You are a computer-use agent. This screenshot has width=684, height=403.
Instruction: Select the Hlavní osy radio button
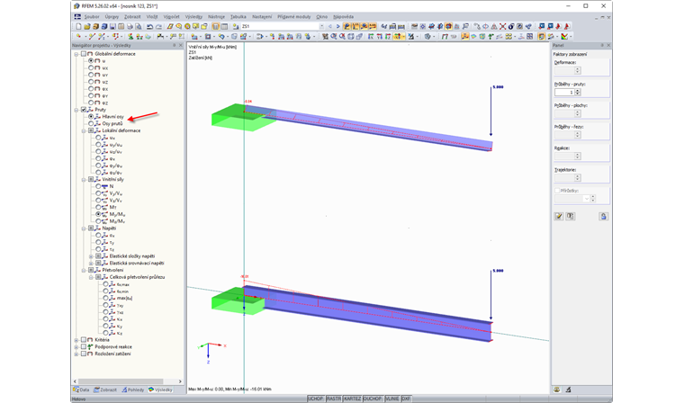pos(91,116)
